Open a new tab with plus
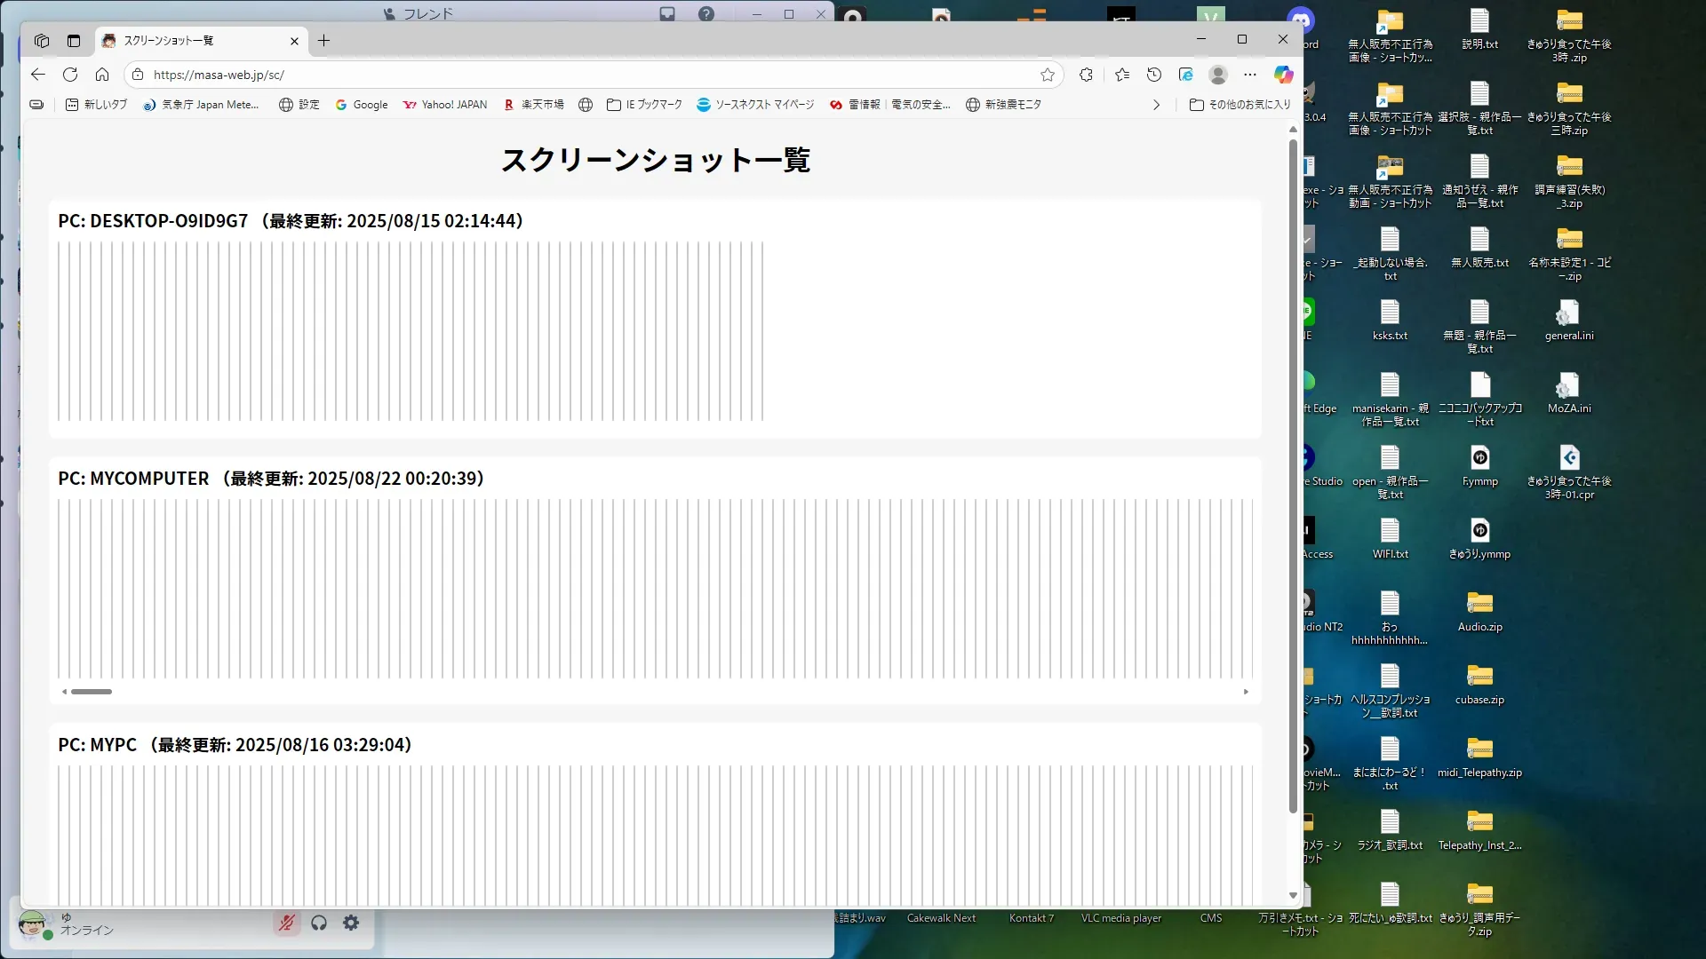This screenshot has width=1706, height=959. [x=324, y=41]
